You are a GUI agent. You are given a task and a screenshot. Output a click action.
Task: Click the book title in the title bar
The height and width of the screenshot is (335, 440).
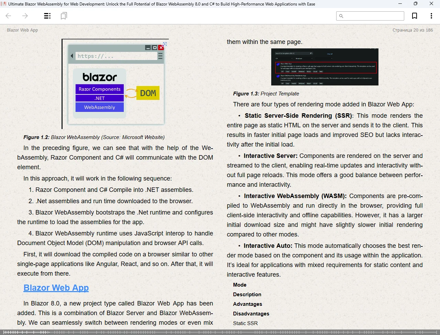162,4
